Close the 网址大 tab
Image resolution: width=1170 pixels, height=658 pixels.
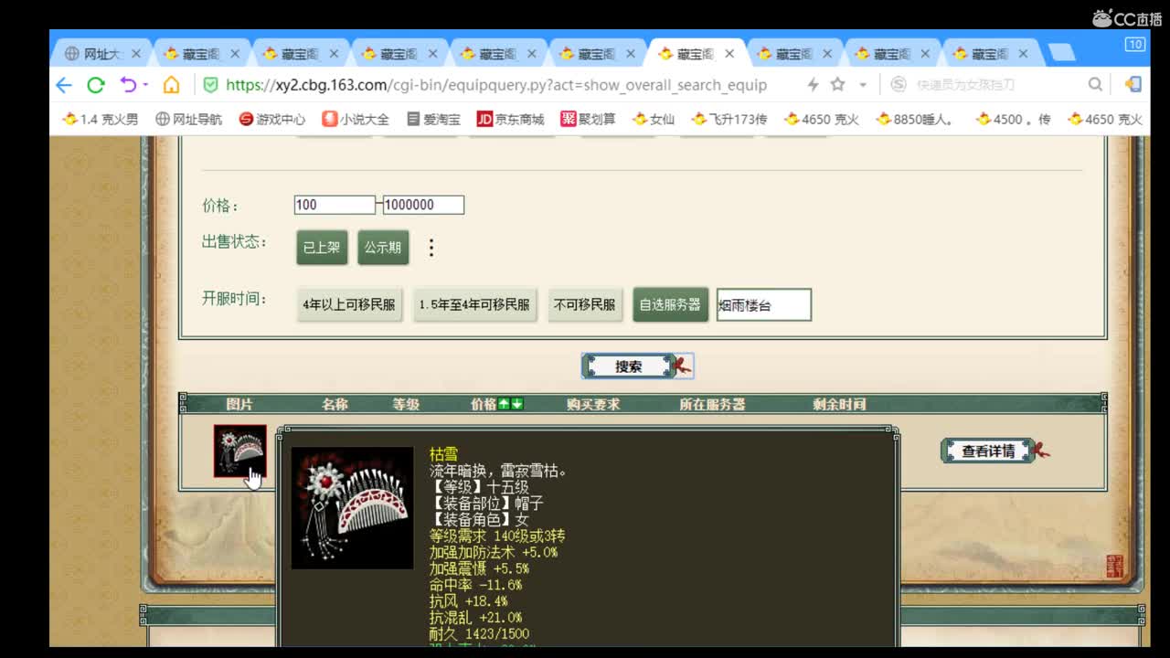136,54
